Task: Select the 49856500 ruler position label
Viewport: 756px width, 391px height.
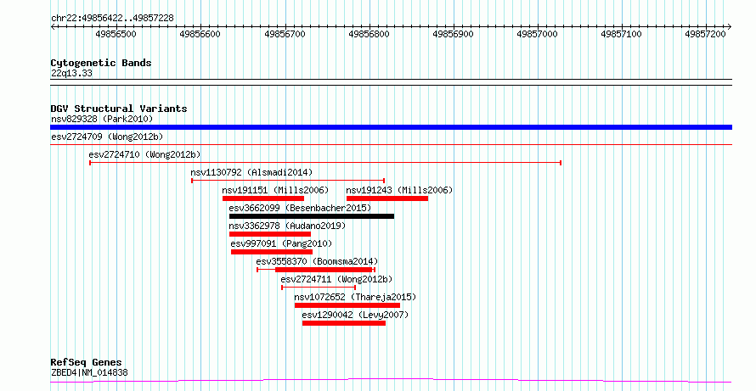Action: 116,34
